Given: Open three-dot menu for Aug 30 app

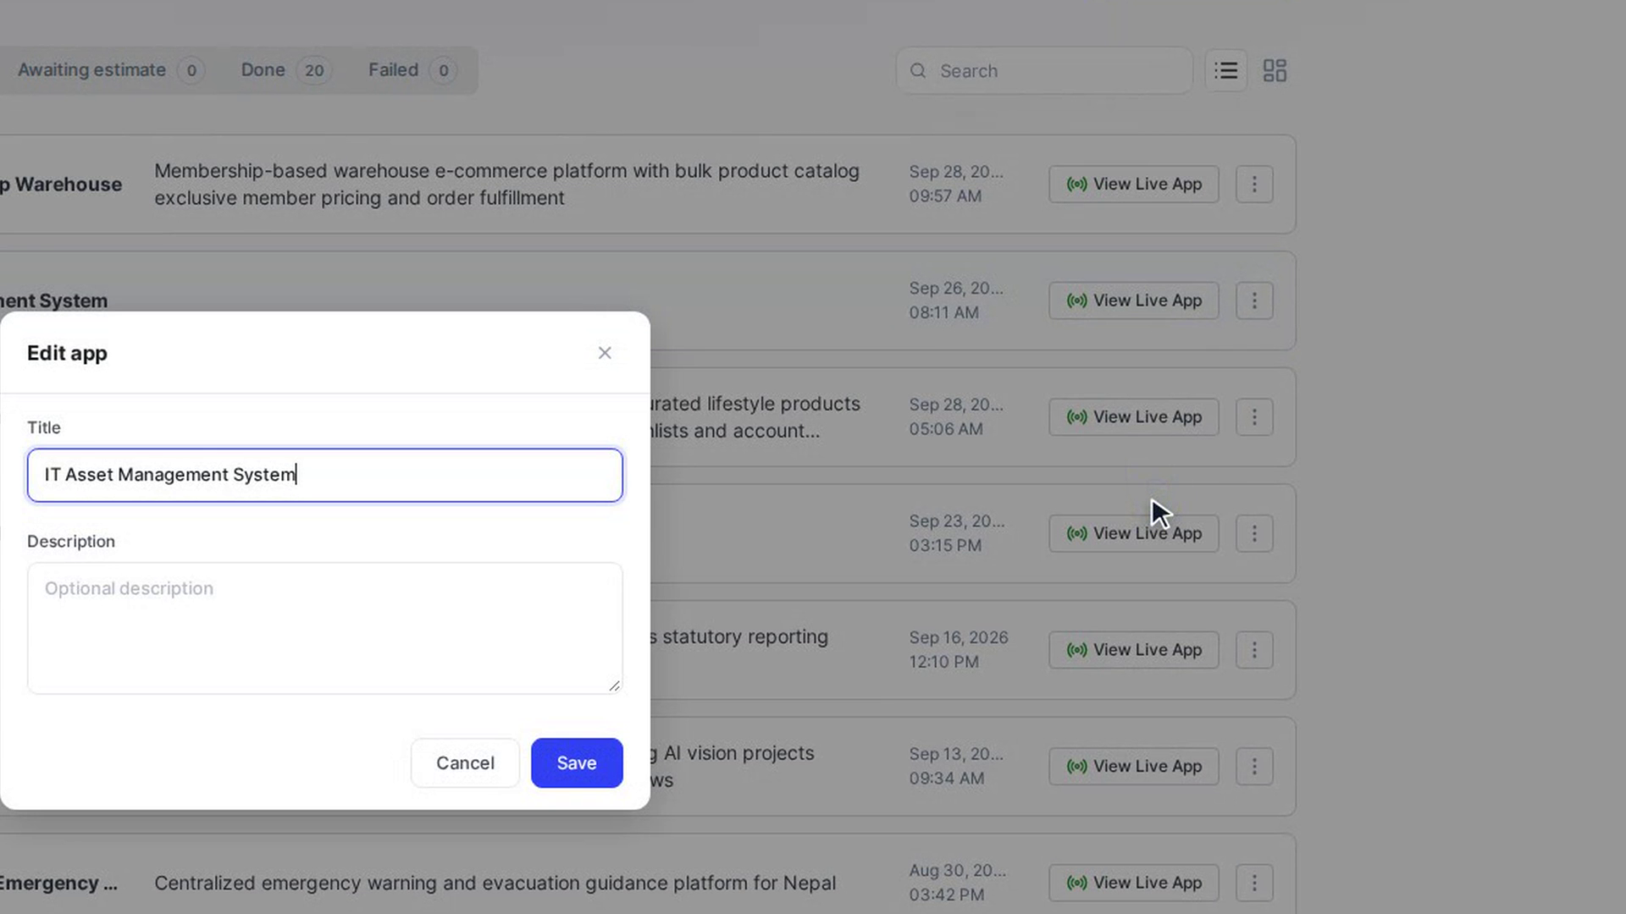Looking at the screenshot, I should (x=1254, y=883).
